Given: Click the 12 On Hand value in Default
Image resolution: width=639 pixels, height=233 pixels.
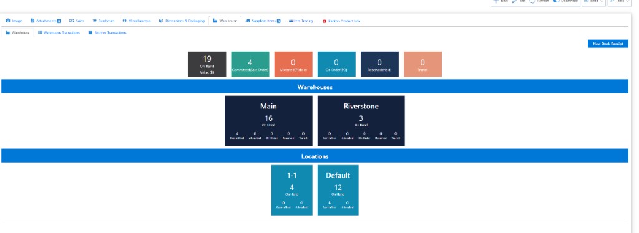Looking at the screenshot, I should pos(338,188).
